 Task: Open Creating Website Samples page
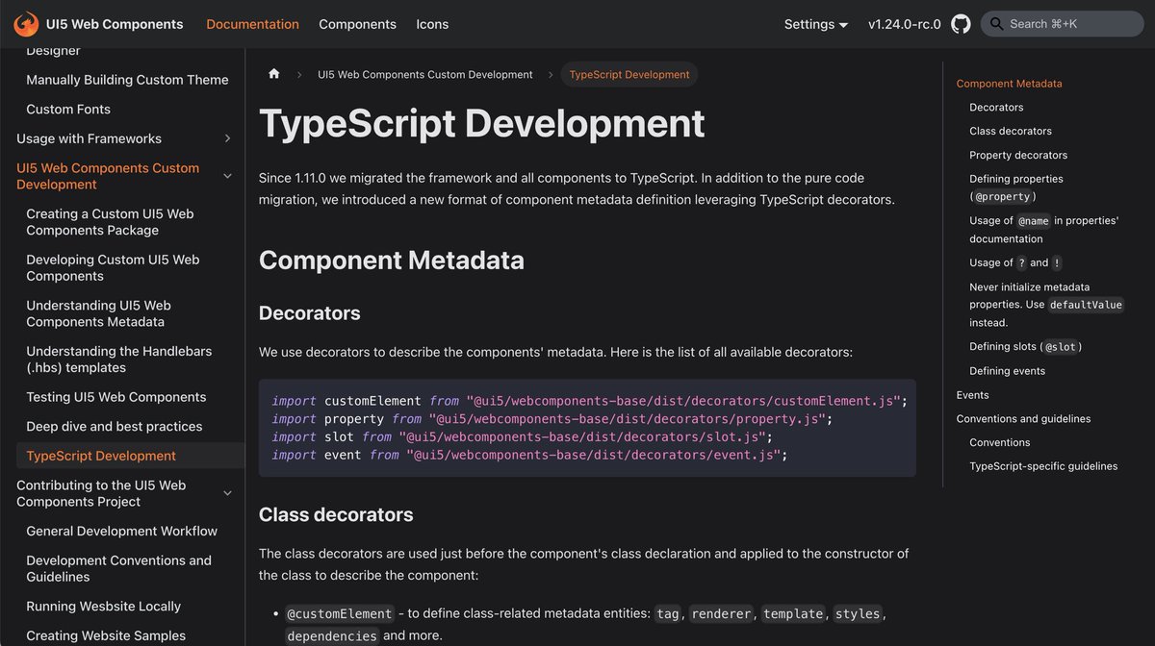point(106,635)
